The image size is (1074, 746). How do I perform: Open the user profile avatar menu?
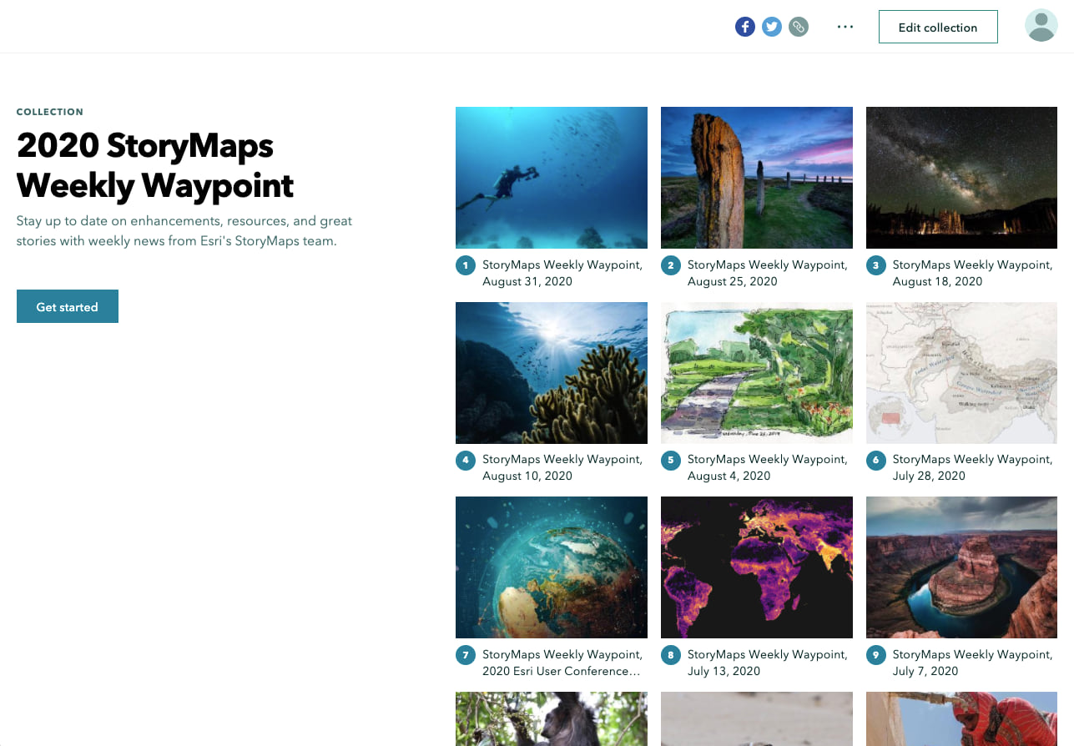click(1040, 25)
